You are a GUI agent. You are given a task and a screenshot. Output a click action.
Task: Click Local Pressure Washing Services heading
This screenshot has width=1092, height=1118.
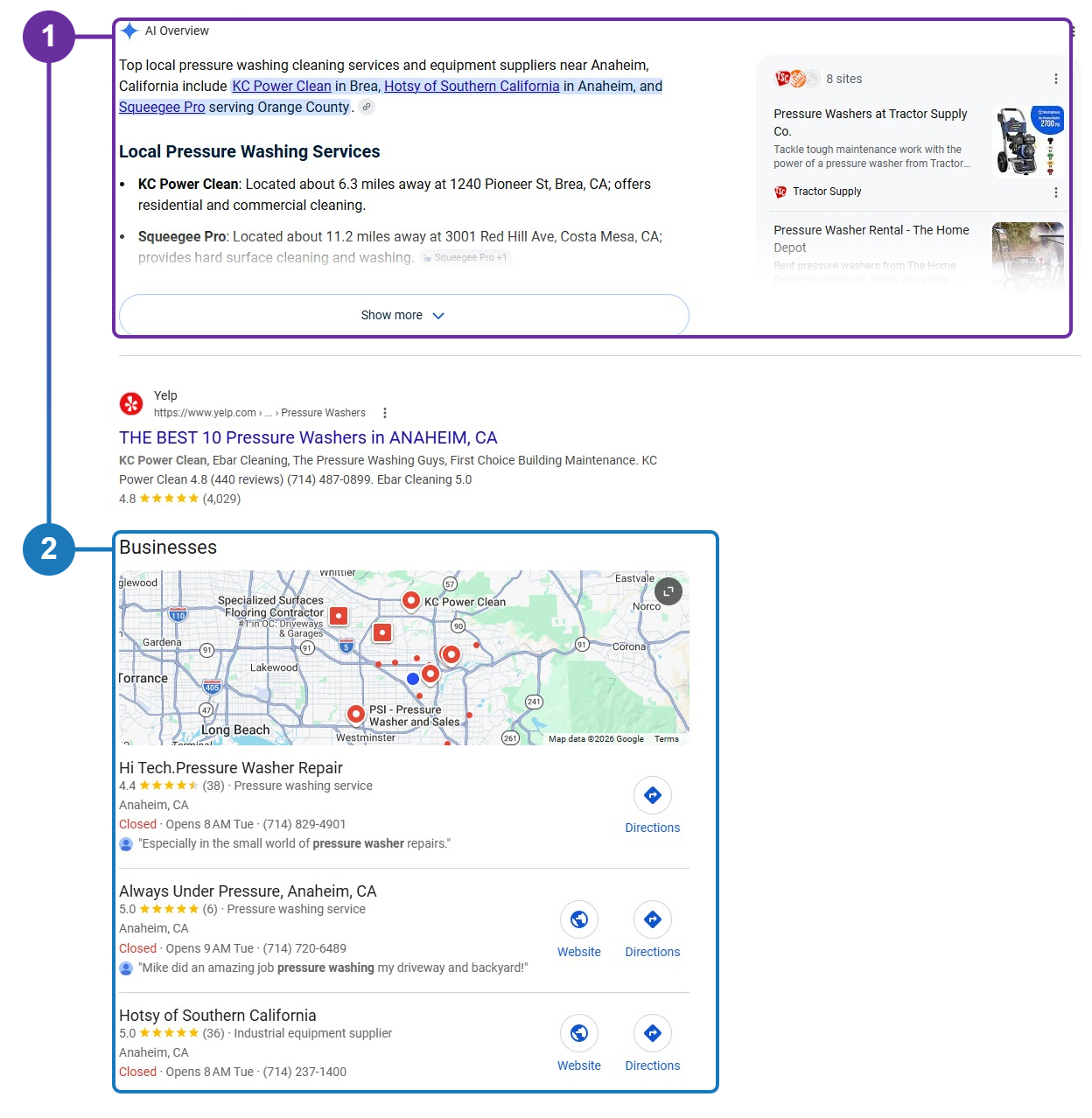(x=249, y=151)
